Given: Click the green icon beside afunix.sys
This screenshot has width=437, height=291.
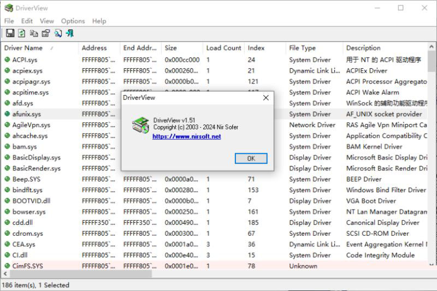Looking at the screenshot, I should click(7, 114).
